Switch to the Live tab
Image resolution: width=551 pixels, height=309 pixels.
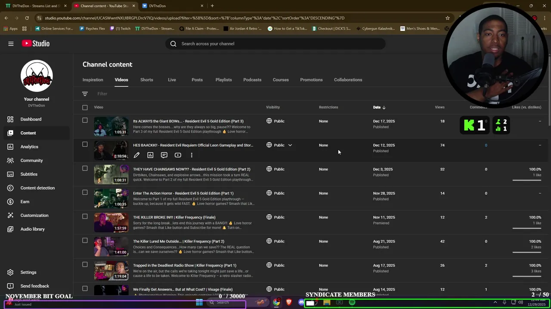[172, 80]
